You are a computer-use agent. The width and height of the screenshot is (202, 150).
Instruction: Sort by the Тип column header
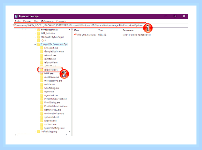point(100,30)
